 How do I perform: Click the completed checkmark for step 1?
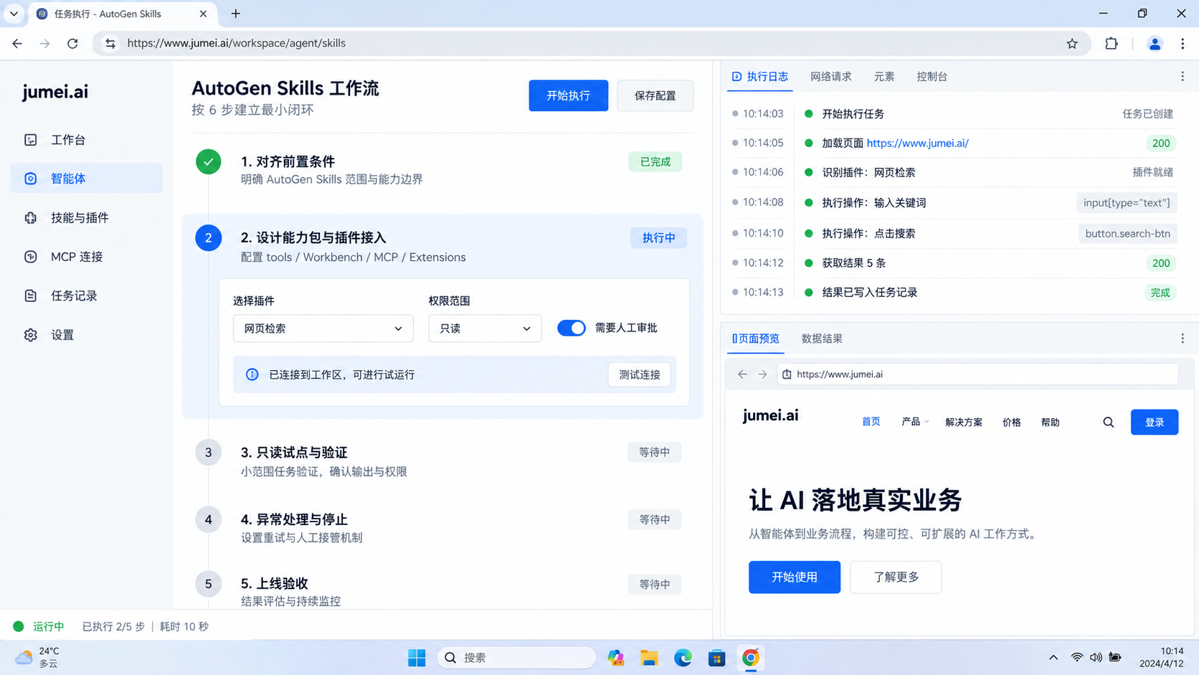(209, 162)
